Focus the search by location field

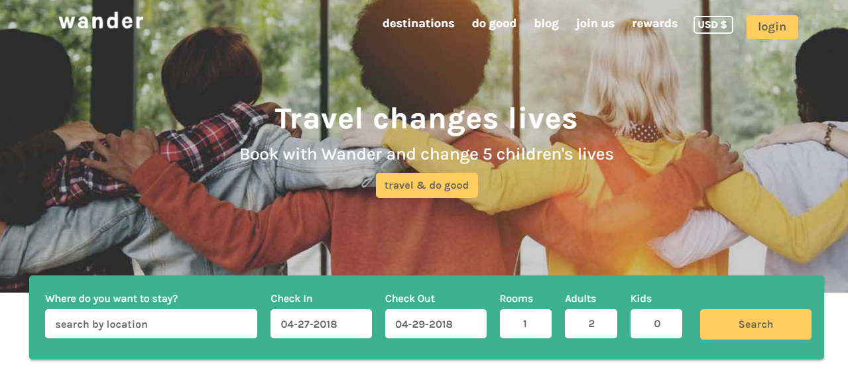point(151,324)
